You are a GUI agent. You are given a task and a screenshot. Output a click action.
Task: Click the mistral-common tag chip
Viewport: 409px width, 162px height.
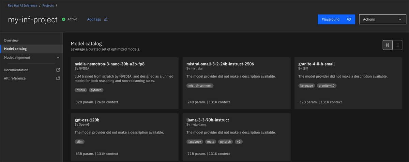(200, 86)
